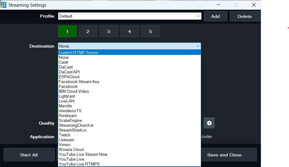Select None in destination list

pos(129,57)
